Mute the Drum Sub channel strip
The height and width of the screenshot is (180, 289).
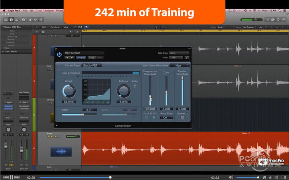pyautogui.click(x=21, y=165)
